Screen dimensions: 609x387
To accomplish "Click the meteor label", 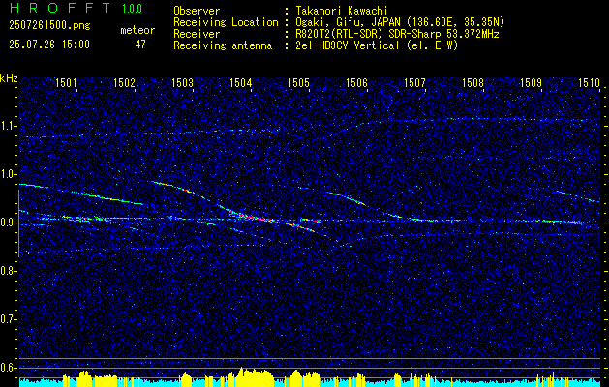I will 137,30.
